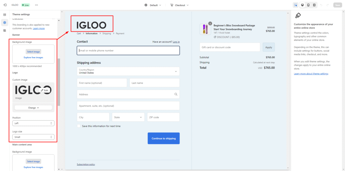Select the Theme settings gear icon
This screenshot has width=345, height=171.
(x=5, y=23)
